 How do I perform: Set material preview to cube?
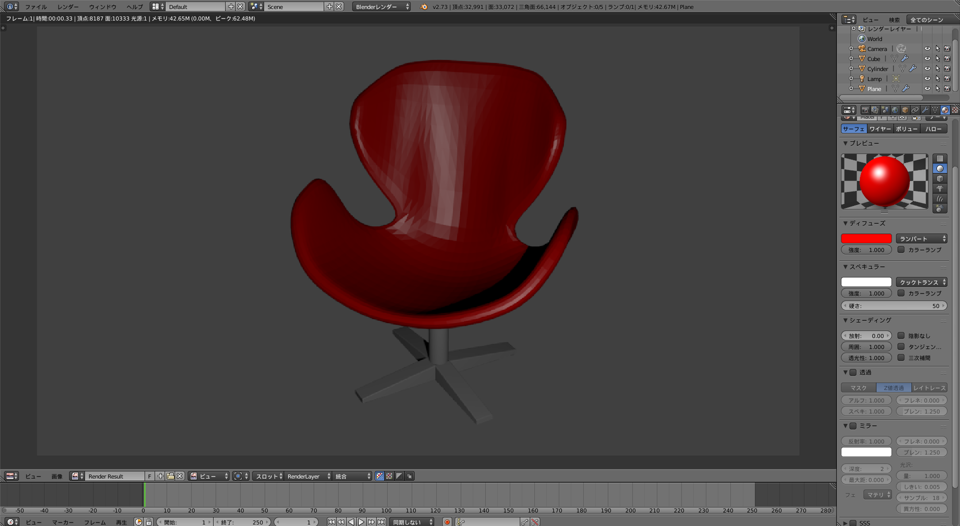(940, 179)
